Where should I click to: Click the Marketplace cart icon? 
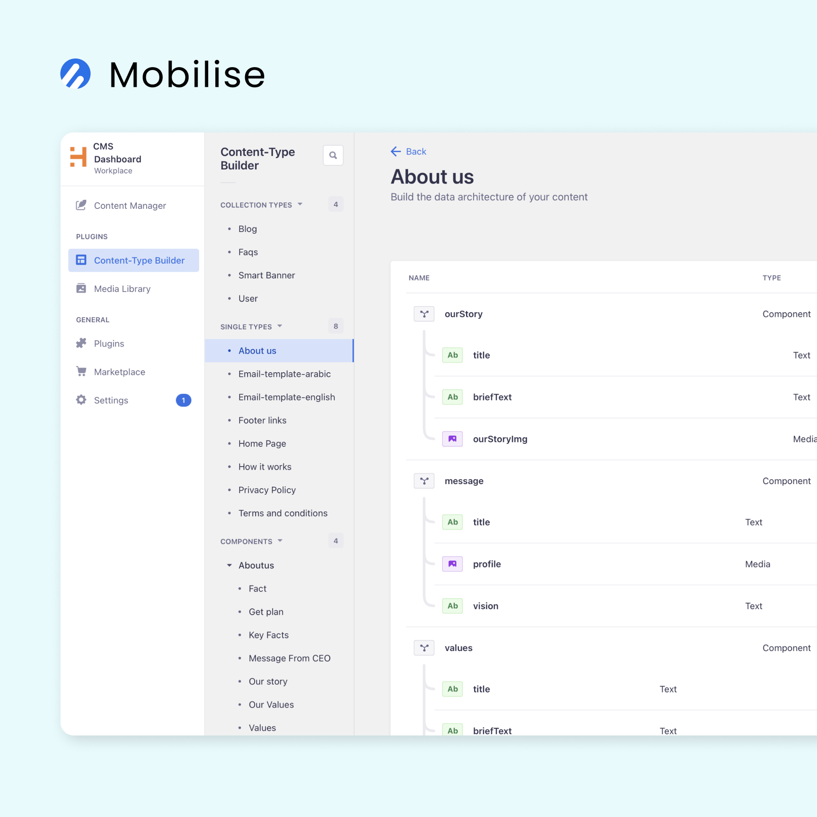(x=81, y=372)
